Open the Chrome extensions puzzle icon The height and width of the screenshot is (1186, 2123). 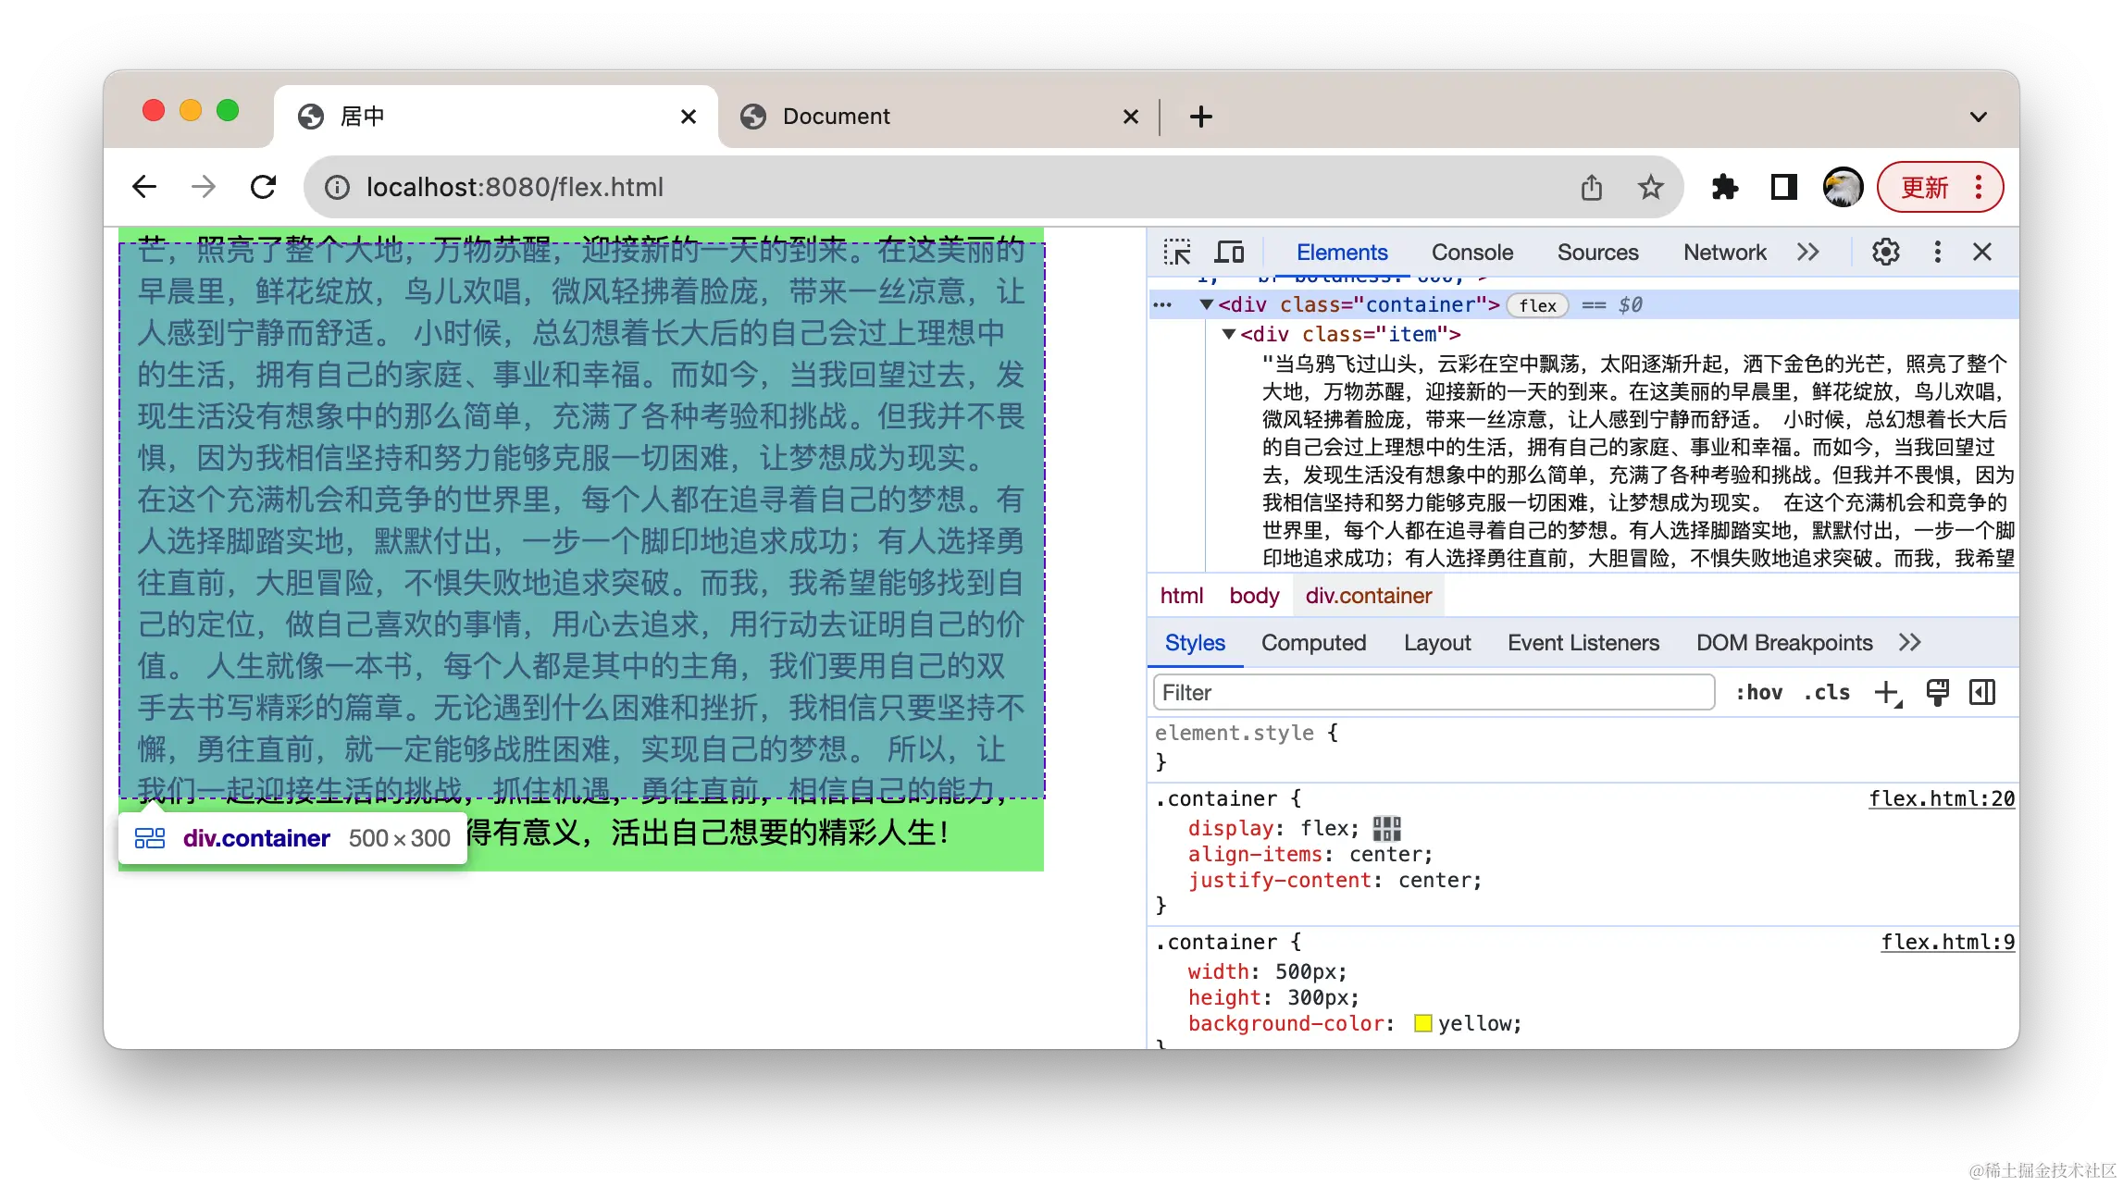click(1724, 188)
